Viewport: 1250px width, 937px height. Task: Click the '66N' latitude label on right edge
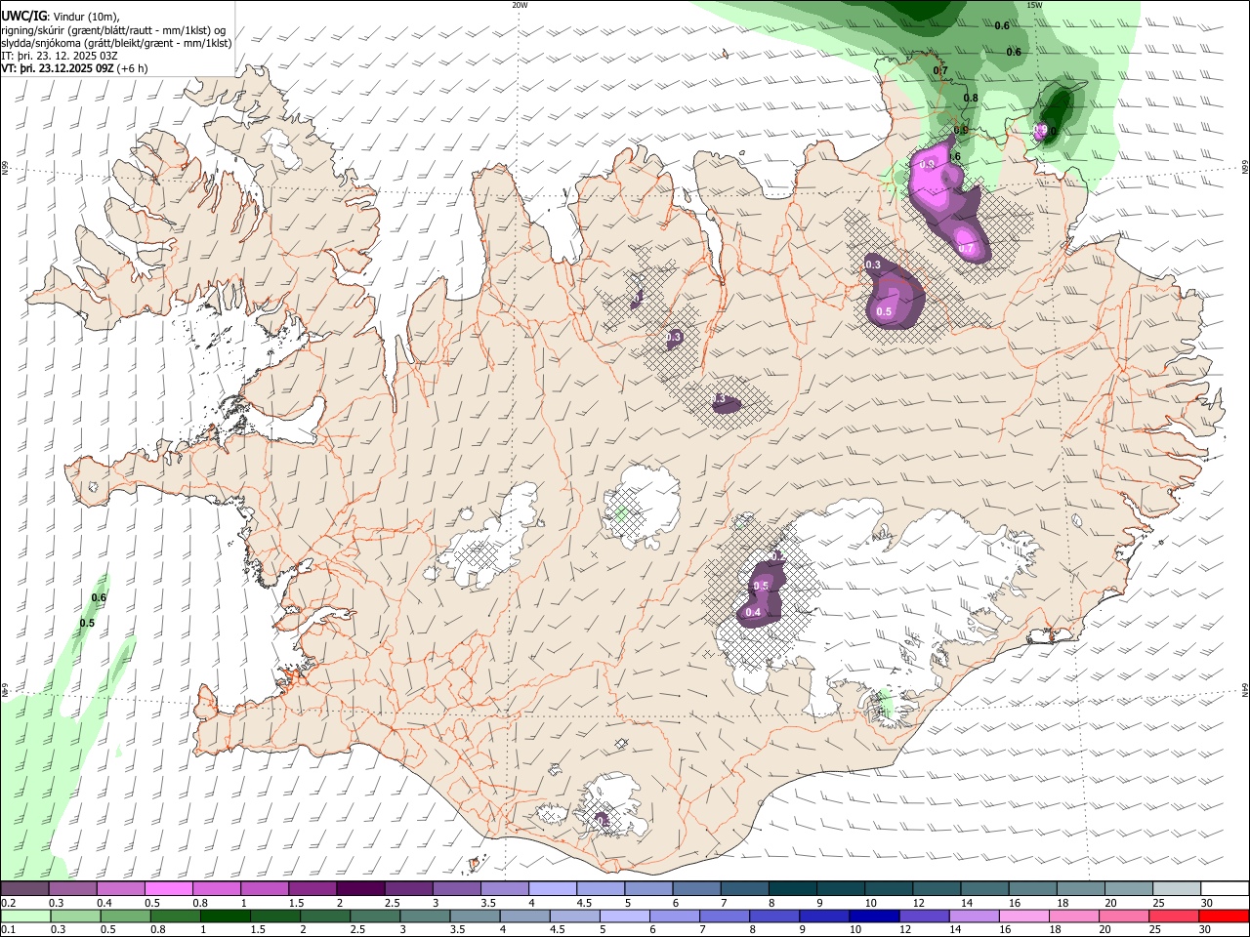[1244, 168]
